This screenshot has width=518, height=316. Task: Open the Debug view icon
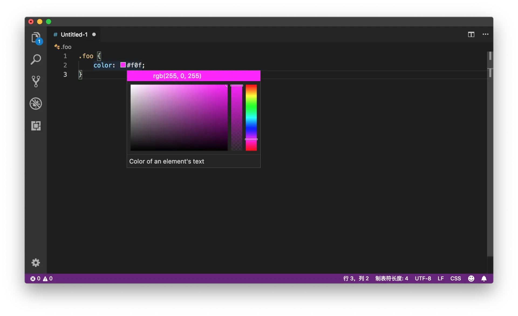[36, 103]
